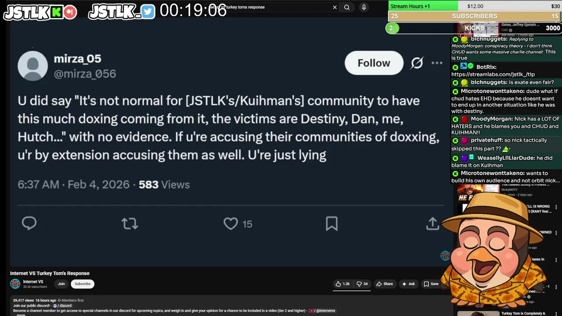Click the tweet share upload icon

[x=432, y=223]
